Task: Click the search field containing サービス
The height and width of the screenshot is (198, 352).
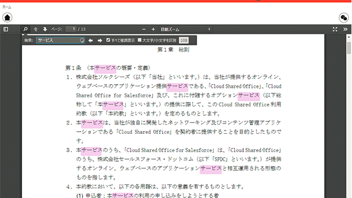Action: 60,40
